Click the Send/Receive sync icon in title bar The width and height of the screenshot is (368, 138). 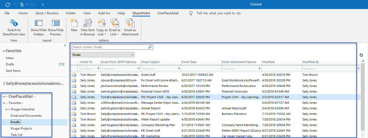coord(7,4)
